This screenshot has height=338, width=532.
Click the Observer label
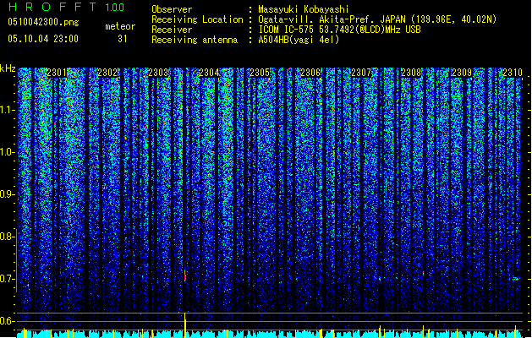click(x=172, y=9)
